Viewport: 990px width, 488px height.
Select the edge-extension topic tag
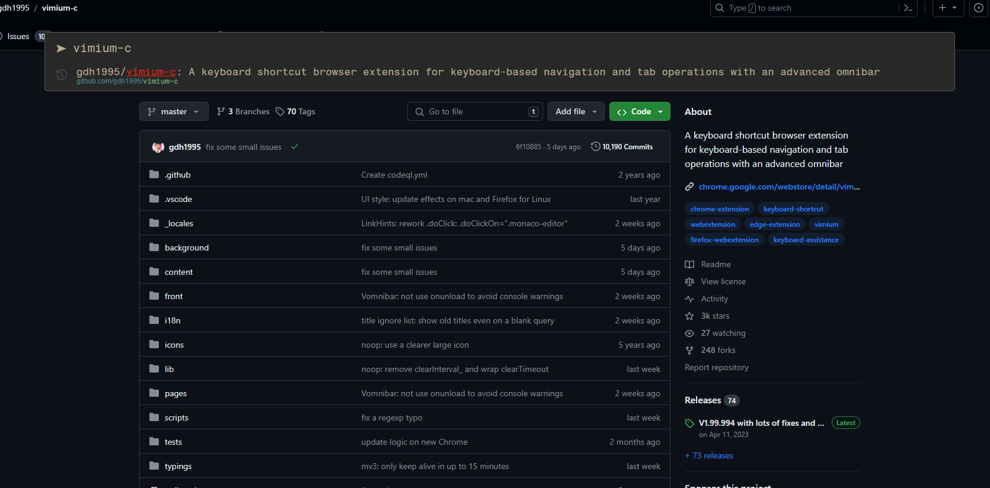coord(775,224)
